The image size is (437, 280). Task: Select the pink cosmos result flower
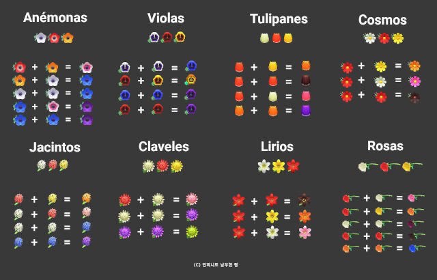pos(414,81)
